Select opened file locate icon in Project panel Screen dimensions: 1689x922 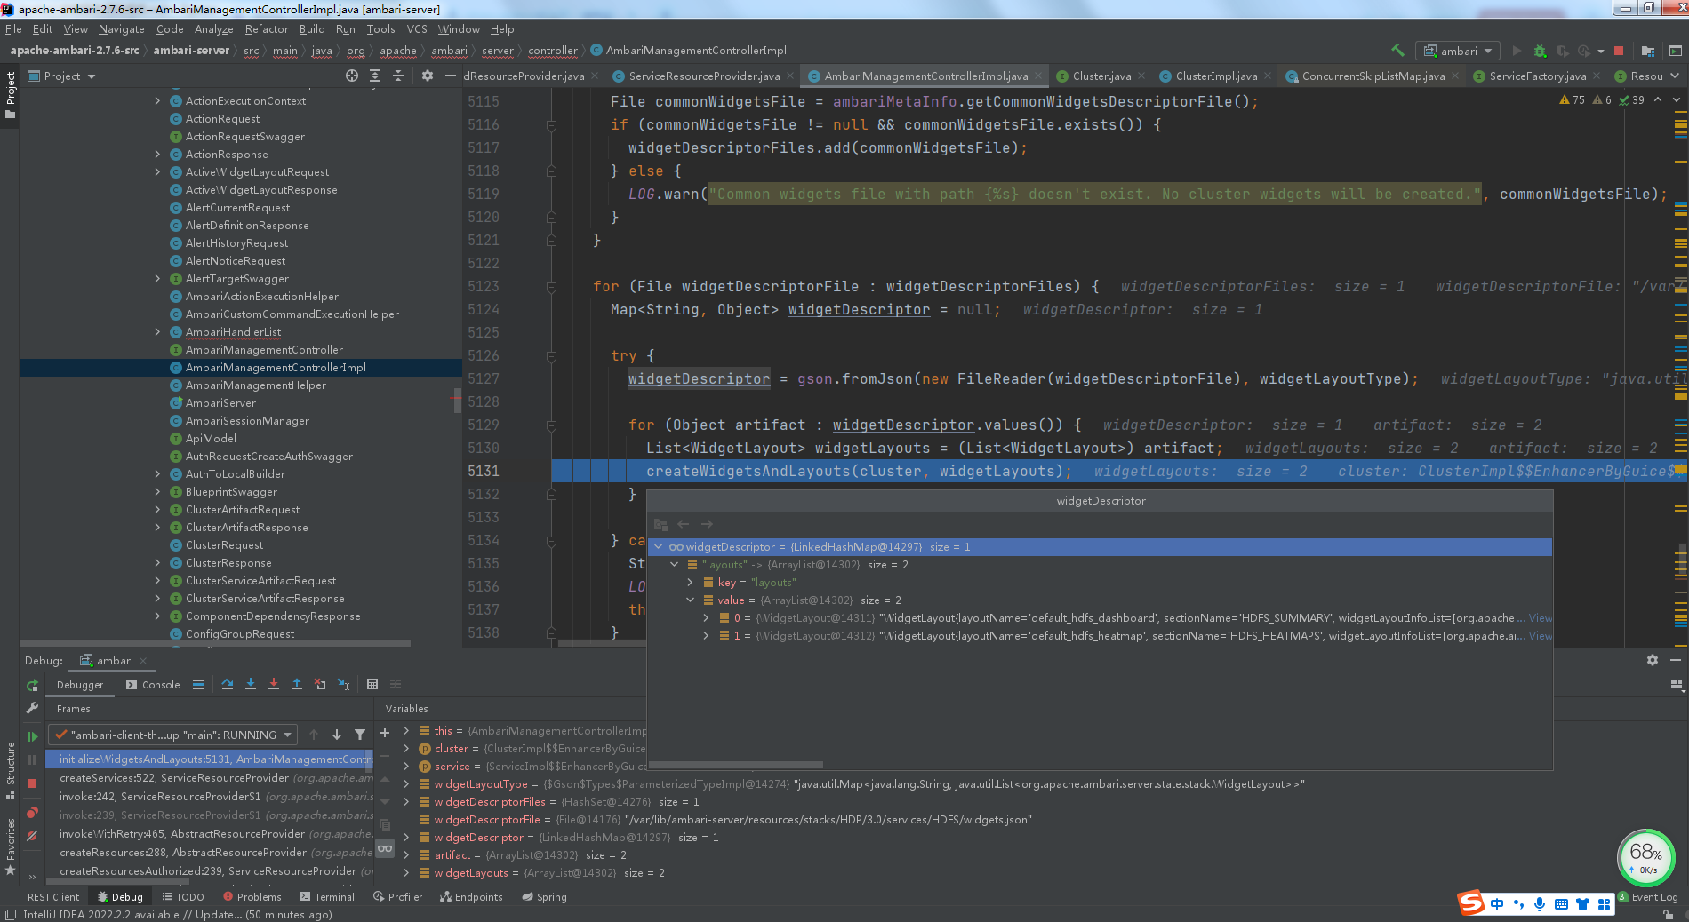(352, 76)
